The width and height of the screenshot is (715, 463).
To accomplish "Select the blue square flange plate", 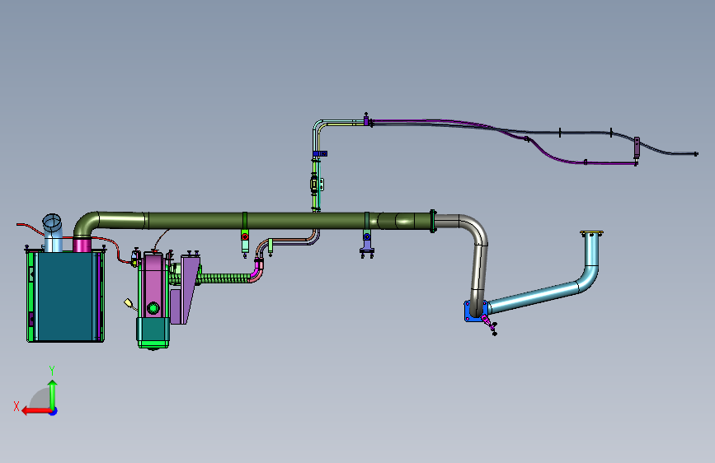I will (470, 311).
